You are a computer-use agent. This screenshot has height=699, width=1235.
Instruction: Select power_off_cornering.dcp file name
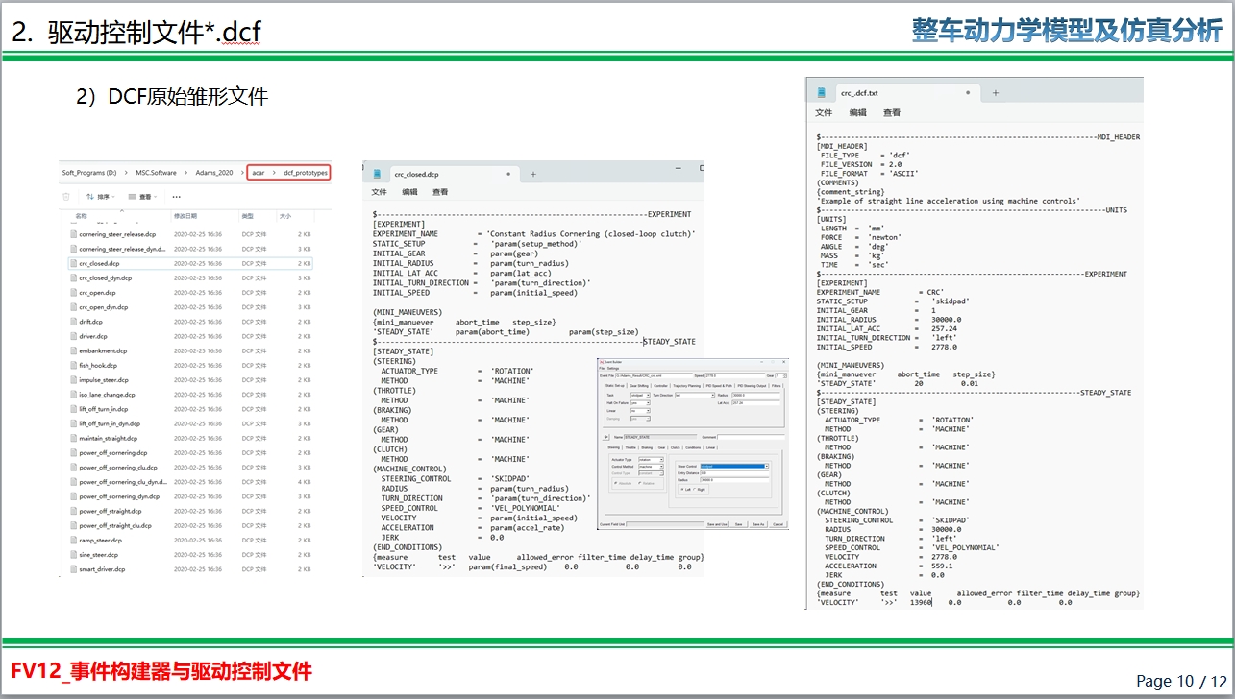[113, 452]
